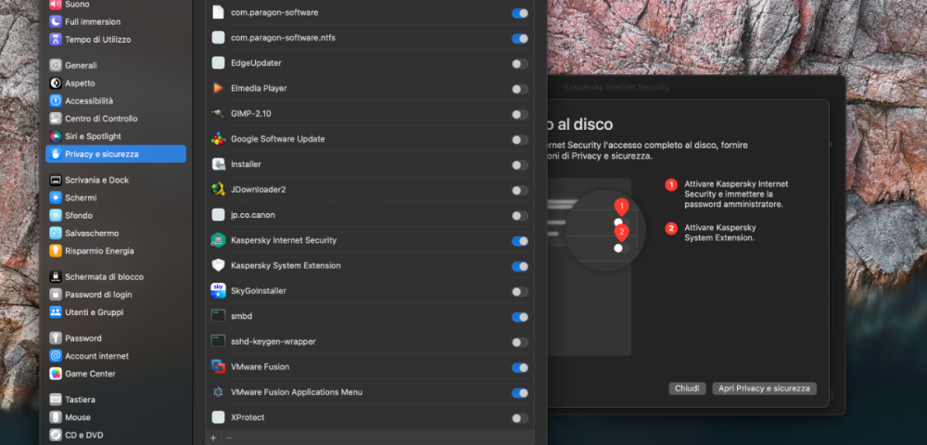Toggle Kaspersky Internet Security access off
This screenshot has height=445, width=927.
click(520, 241)
